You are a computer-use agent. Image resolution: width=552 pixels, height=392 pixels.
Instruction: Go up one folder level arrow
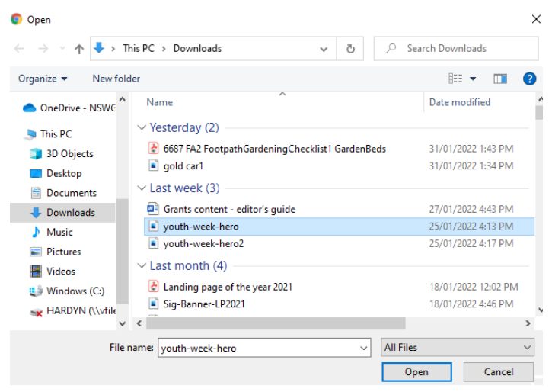point(79,49)
